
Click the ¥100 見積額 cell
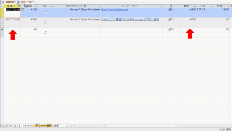29,13
